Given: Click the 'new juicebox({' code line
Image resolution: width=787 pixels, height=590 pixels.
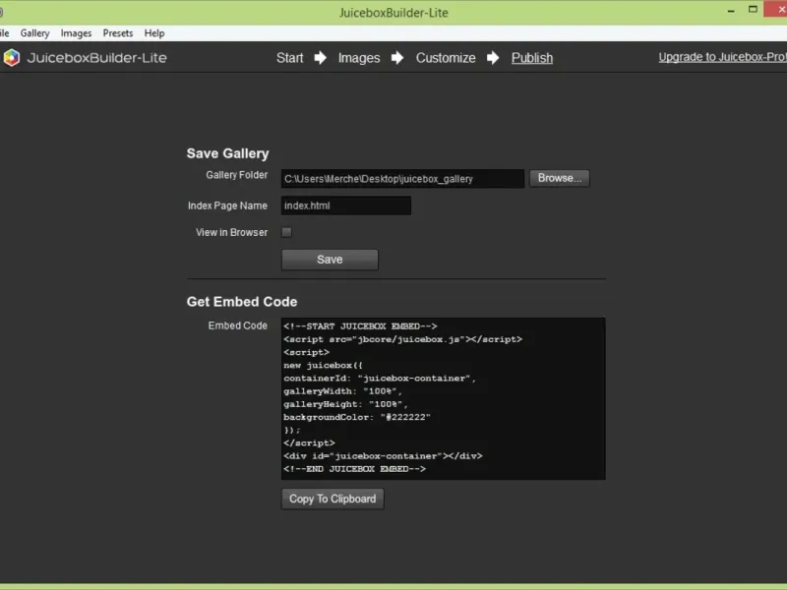Looking at the screenshot, I should tap(323, 365).
